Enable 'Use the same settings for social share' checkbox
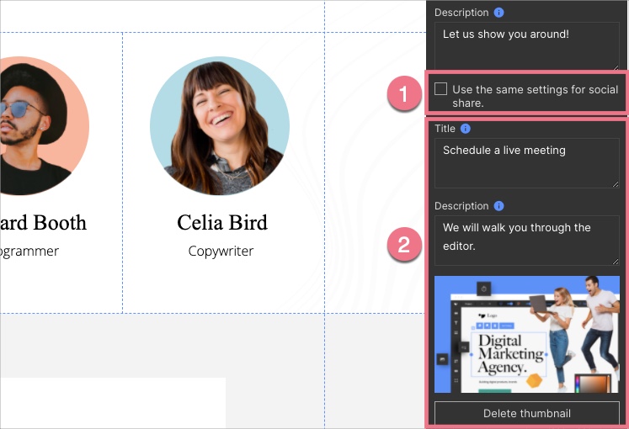This screenshot has height=429, width=629. pos(441,89)
